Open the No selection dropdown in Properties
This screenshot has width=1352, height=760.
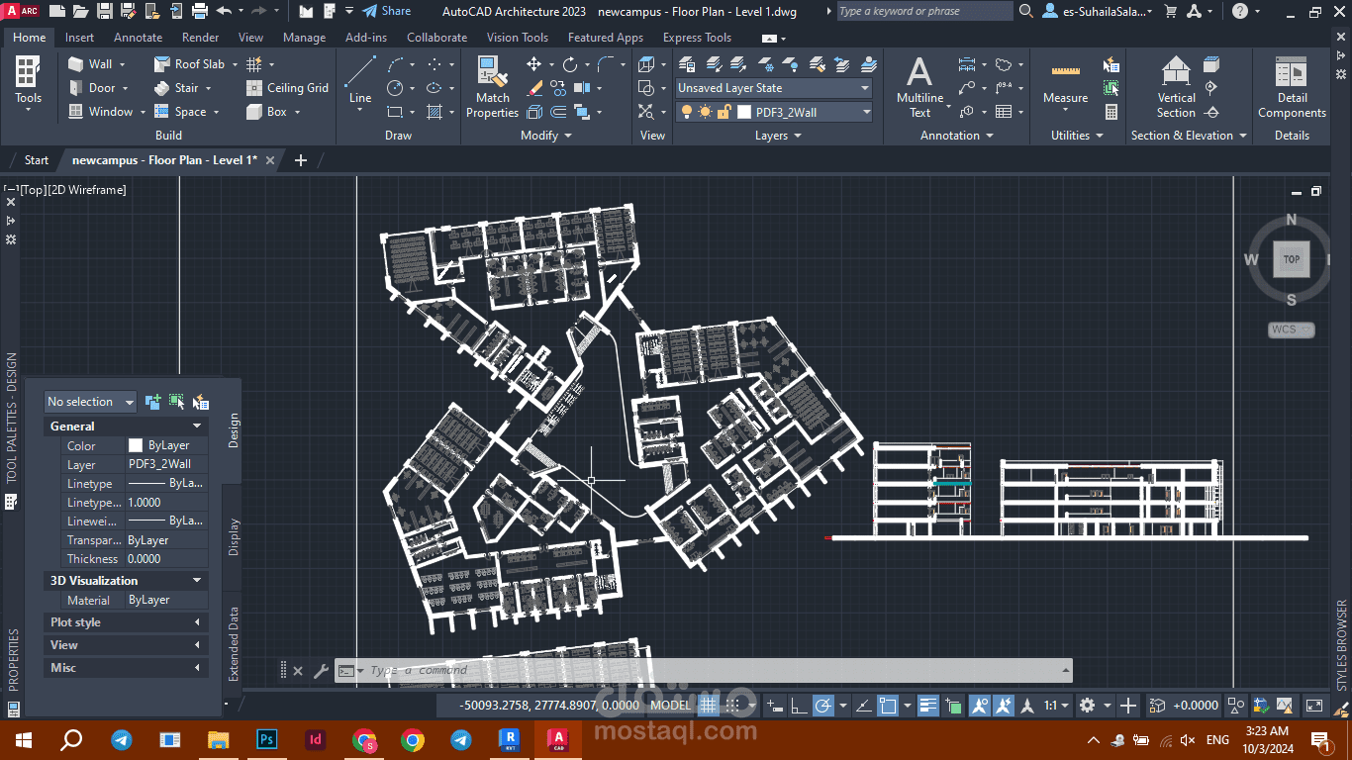pos(90,402)
